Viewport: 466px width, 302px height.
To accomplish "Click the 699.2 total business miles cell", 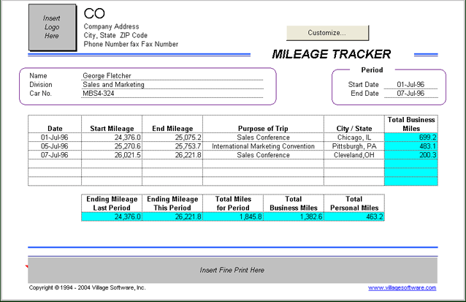I will coord(410,137).
